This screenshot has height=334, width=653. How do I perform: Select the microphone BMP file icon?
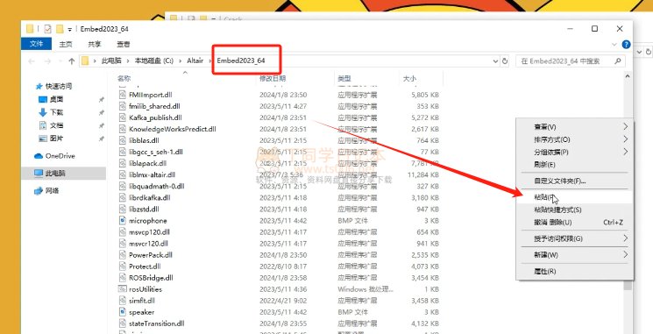[x=122, y=220]
